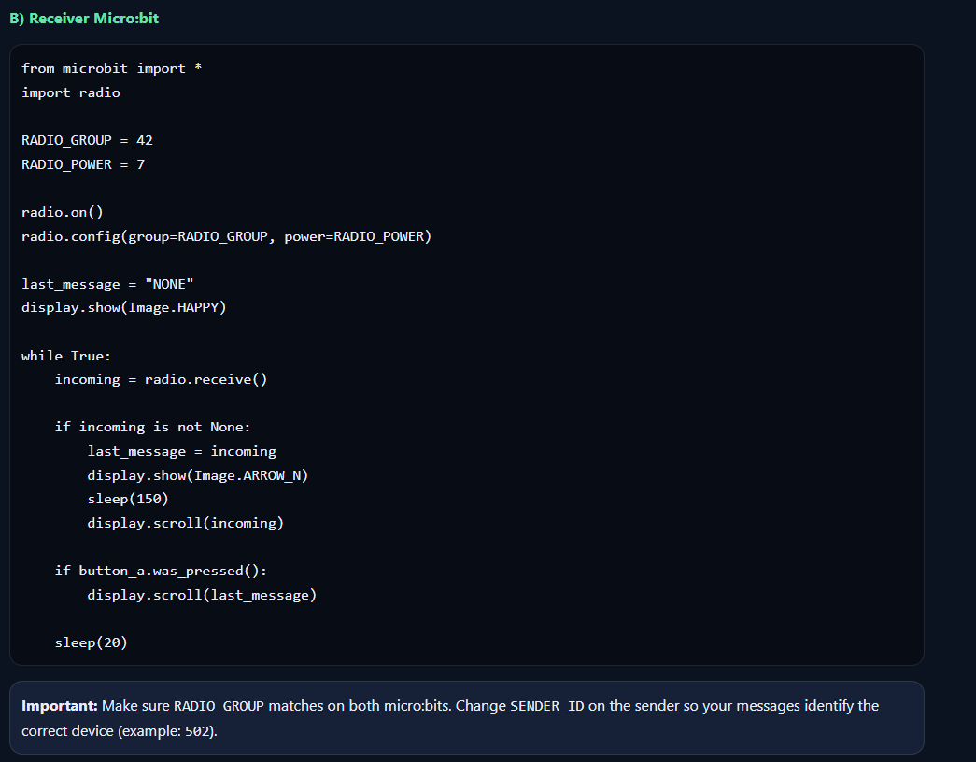Click the "display.scroll(incoming)" line
This screenshot has height=762, width=976.
coord(185,523)
